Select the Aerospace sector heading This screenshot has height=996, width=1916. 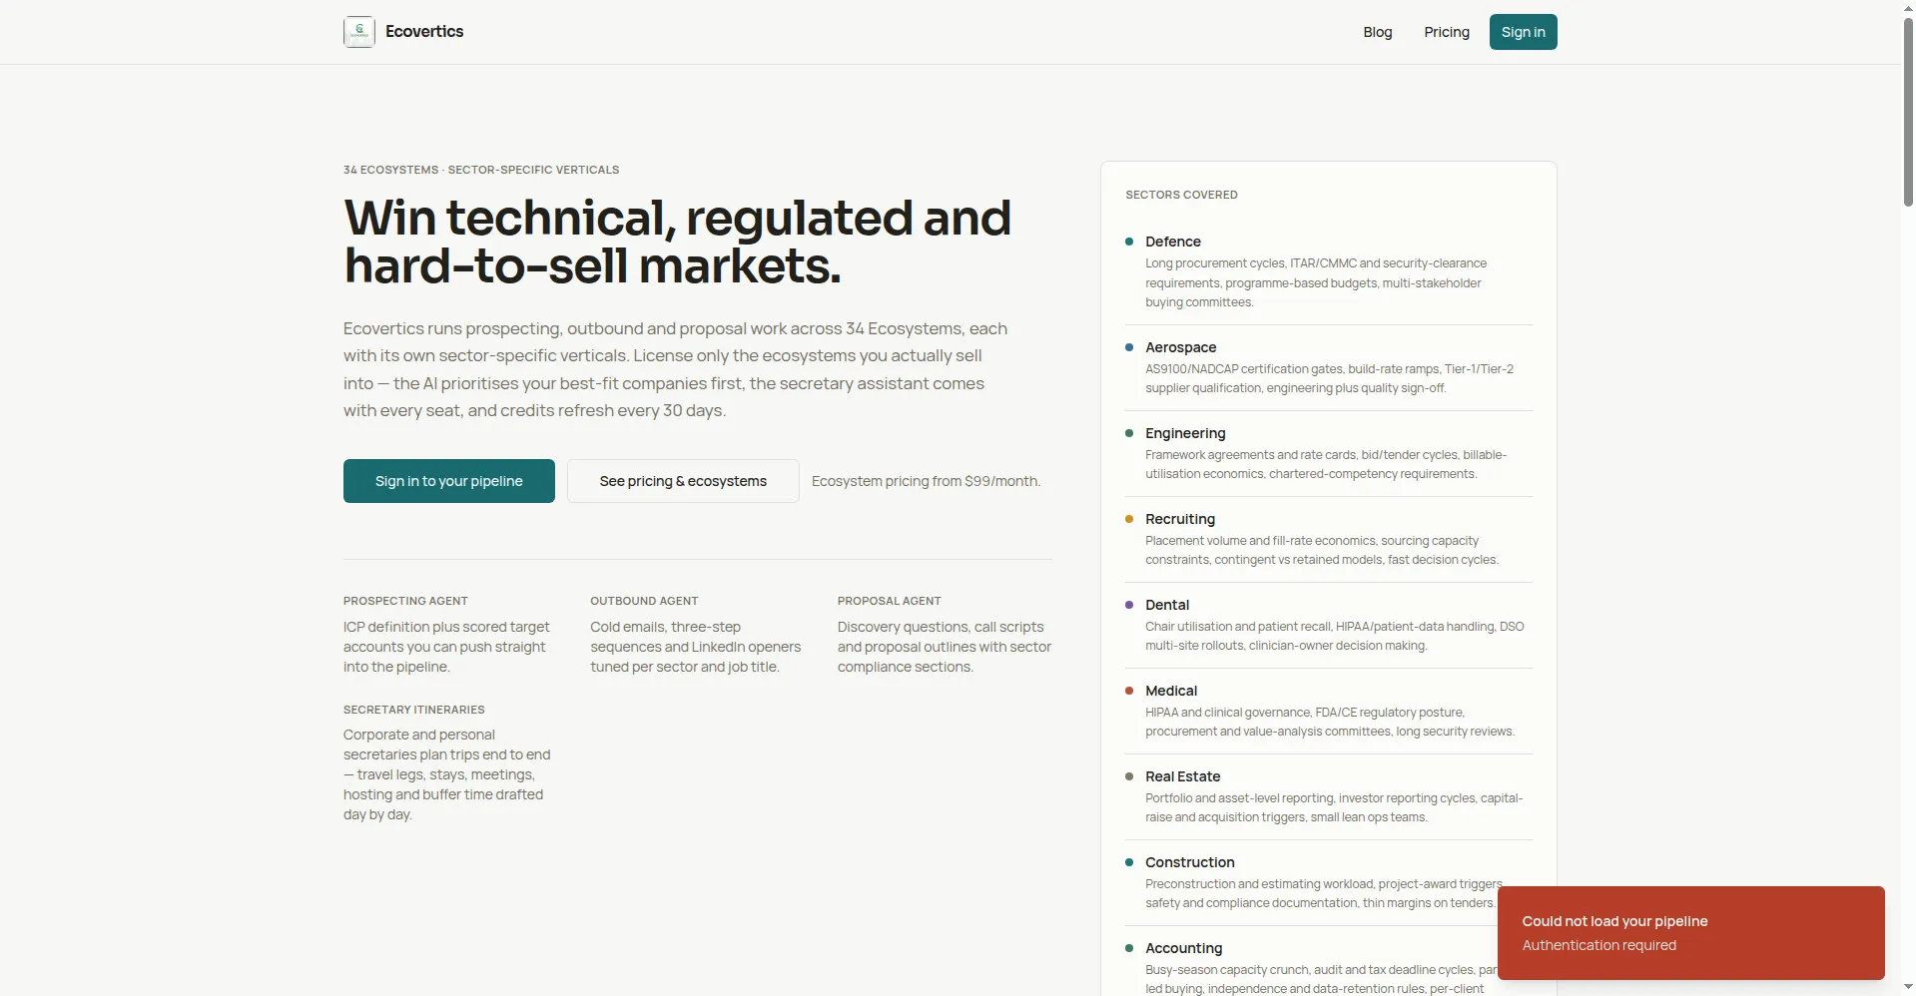pos(1180,347)
